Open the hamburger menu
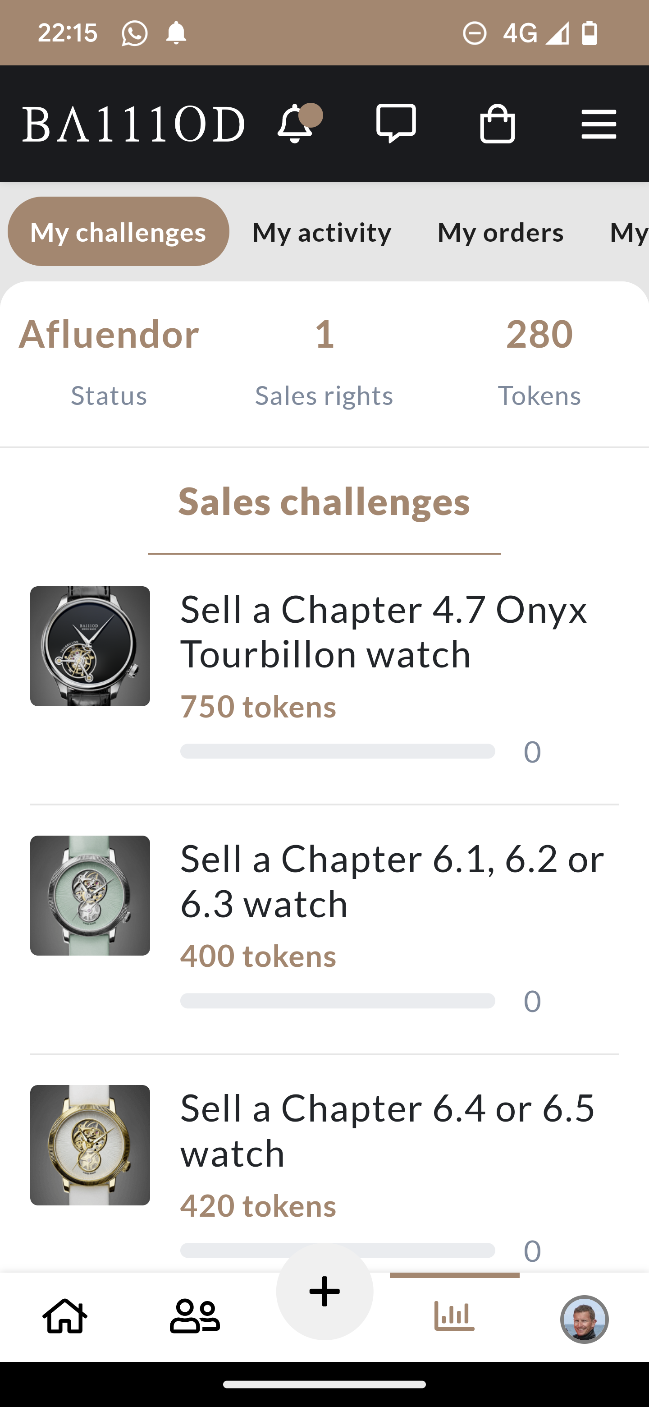 point(598,124)
